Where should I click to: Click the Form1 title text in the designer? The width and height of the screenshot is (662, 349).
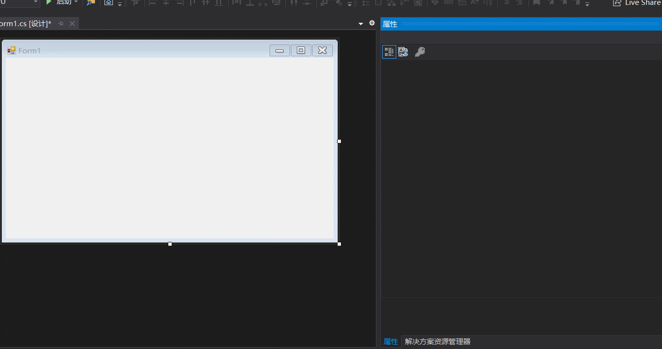coord(30,50)
